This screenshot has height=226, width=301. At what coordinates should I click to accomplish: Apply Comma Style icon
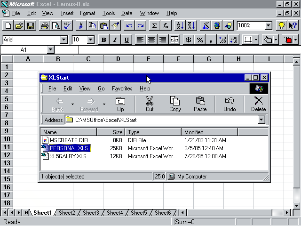click(211, 40)
